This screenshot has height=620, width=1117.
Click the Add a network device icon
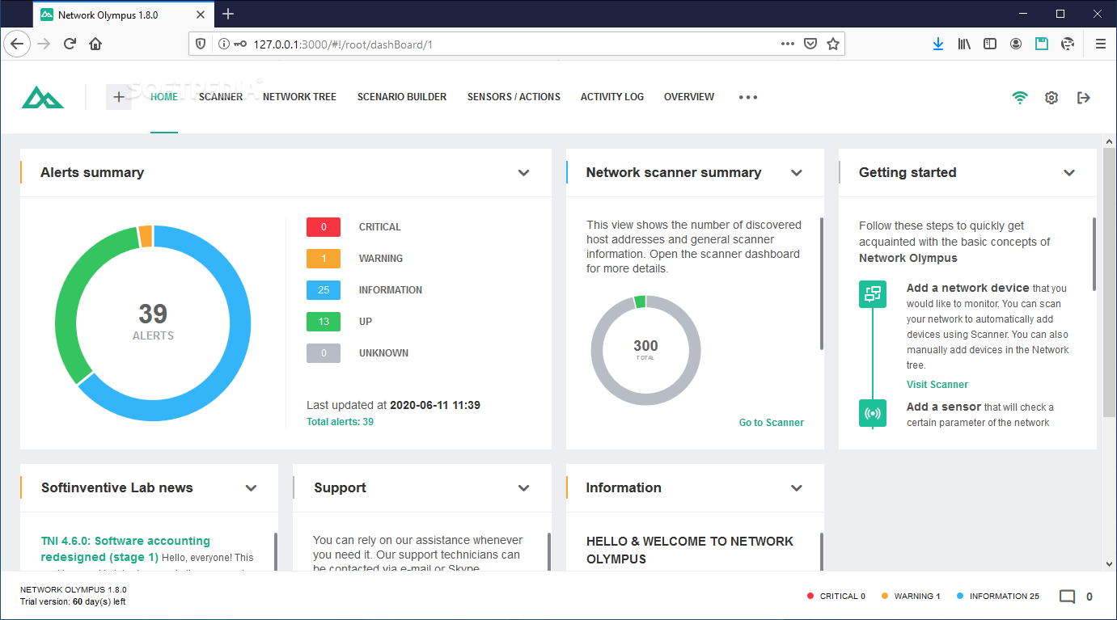pyautogui.click(x=873, y=294)
